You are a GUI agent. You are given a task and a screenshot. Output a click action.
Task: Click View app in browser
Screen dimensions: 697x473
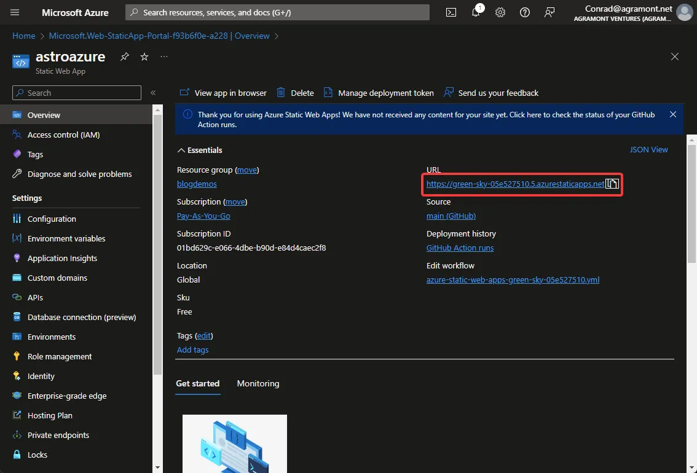coord(223,93)
